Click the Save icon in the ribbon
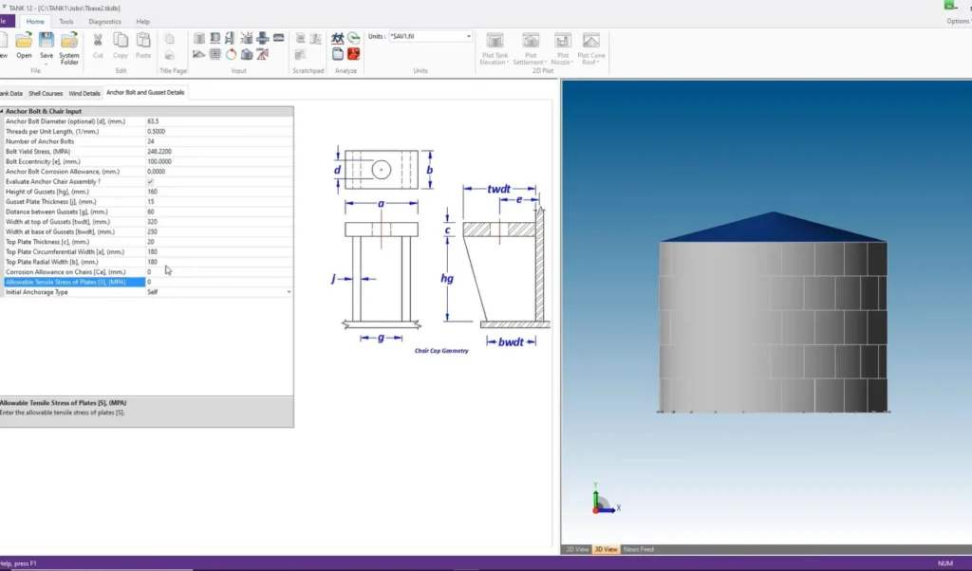 pyautogui.click(x=47, y=42)
